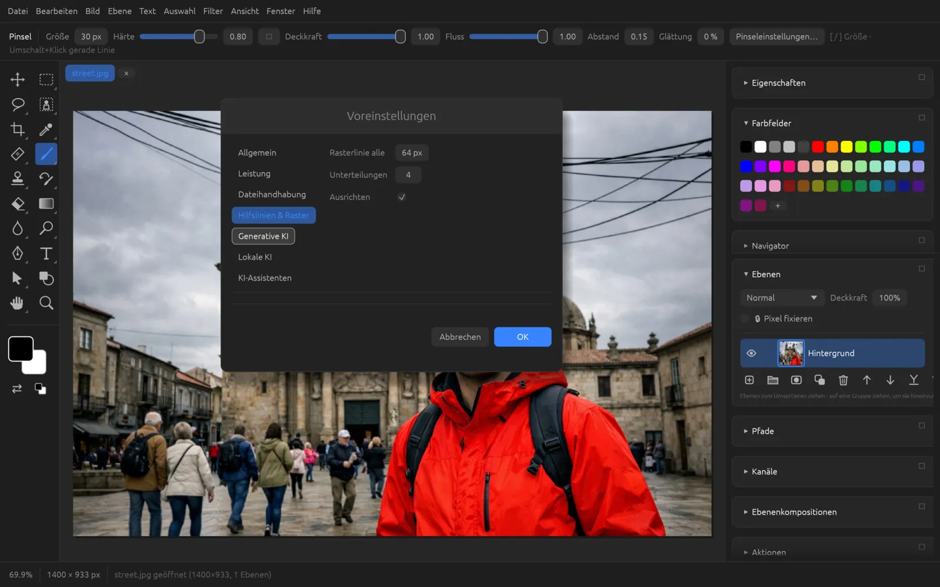Select the Lasso tool
This screenshot has height=587, width=940.
[18, 104]
